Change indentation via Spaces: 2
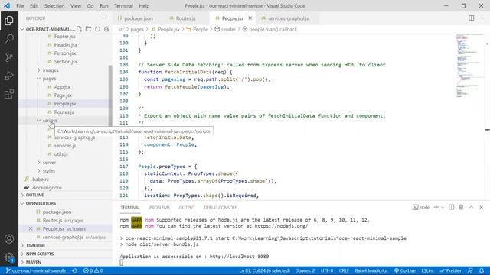 click(x=305, y=270)
